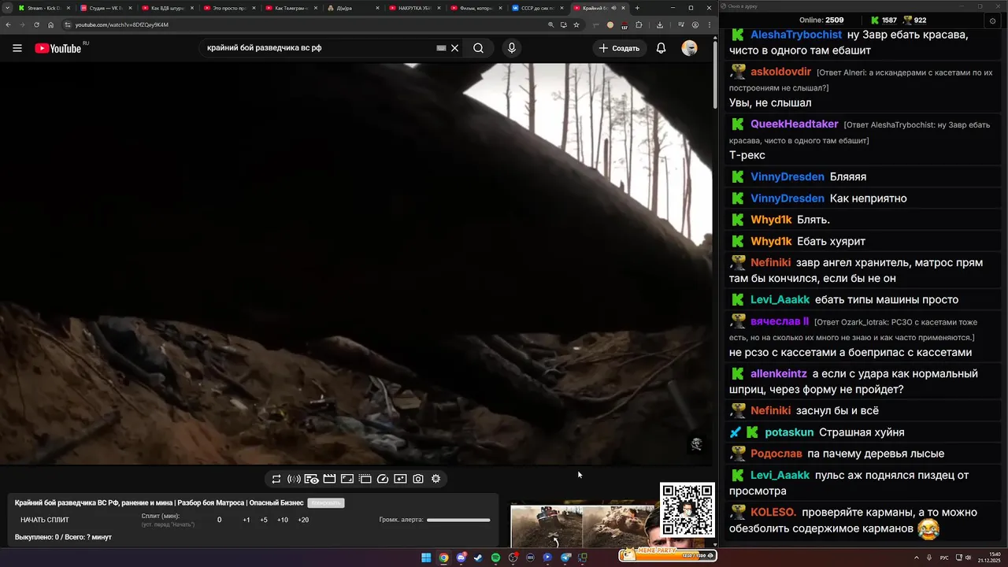Image resolution: width=1008 pixels, height=567 pixels.
Task: Add +20 minutes to split
Action: point(303,520)
